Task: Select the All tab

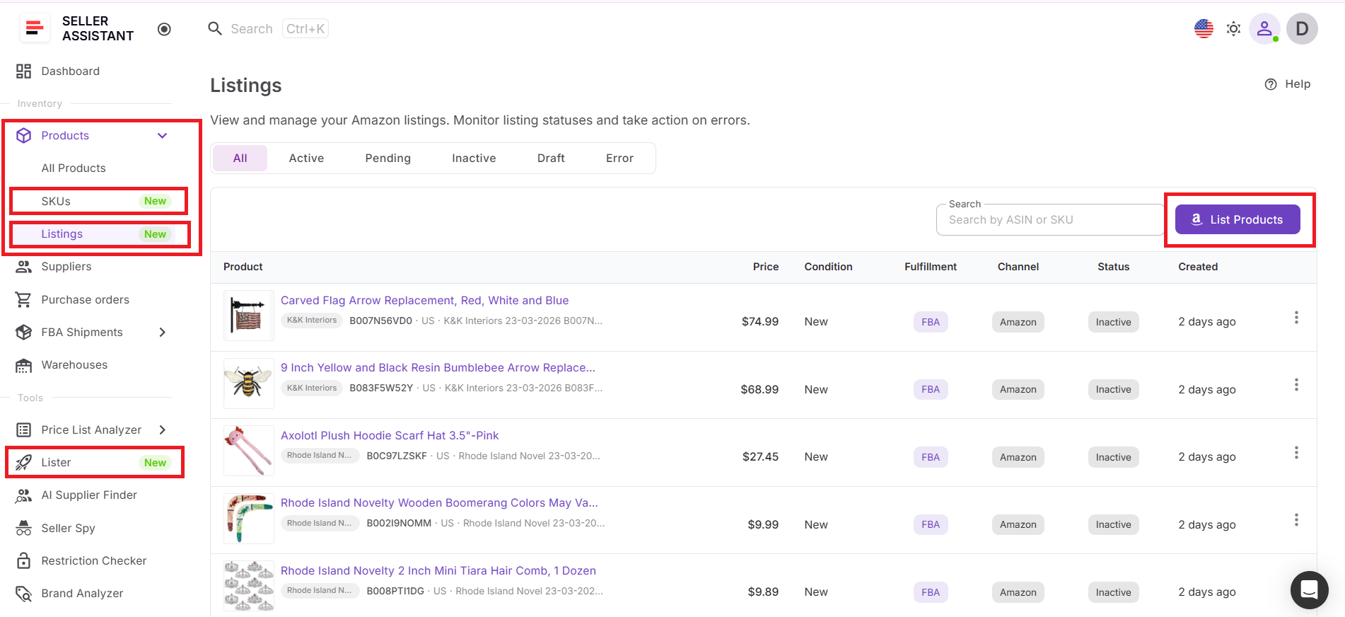Action: pos(240,158)
